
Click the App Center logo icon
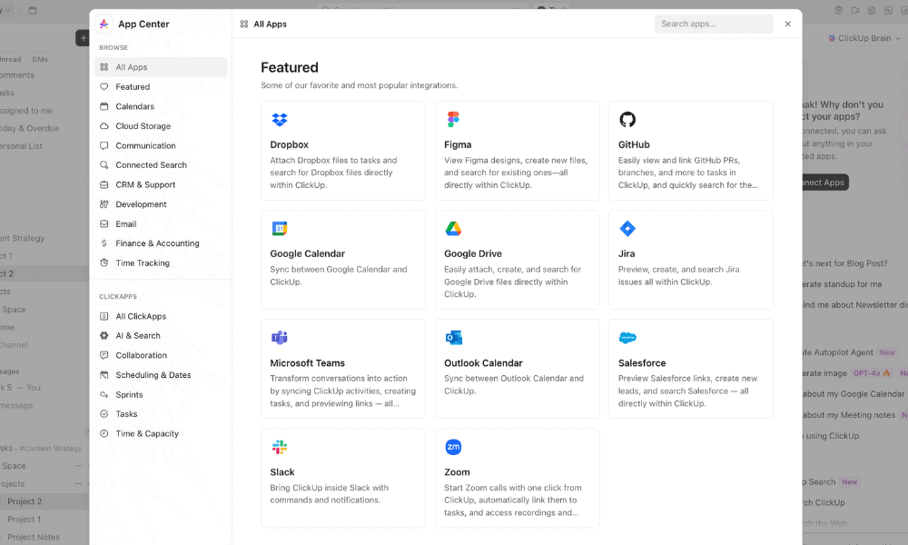pos(104,24)
